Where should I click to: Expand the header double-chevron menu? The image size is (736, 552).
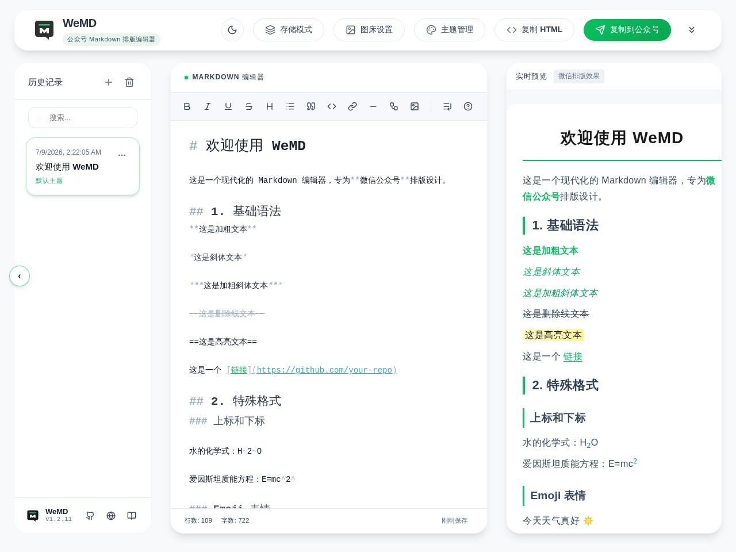[692, 30]
